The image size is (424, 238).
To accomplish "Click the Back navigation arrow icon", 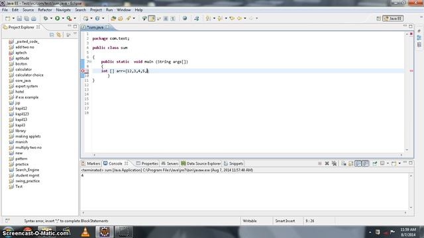I will (240, 19).
